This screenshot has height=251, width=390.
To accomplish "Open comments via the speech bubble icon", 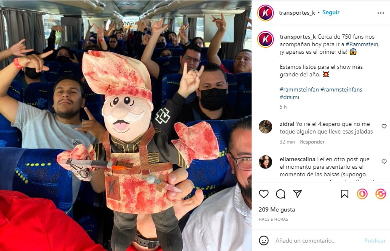I will 281,194.
